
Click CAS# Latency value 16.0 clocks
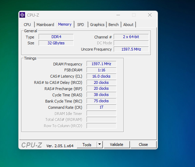coord(101,76)
